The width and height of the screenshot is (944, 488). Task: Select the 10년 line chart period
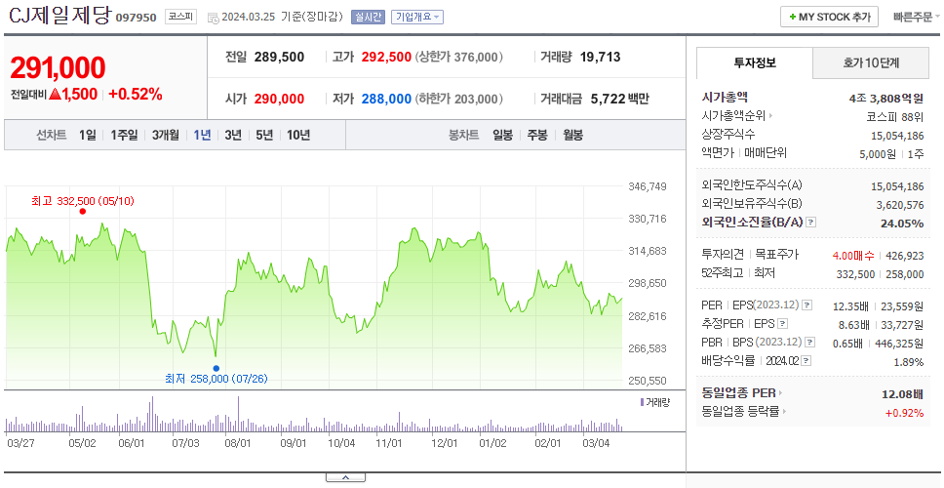(x=298, y=135)
